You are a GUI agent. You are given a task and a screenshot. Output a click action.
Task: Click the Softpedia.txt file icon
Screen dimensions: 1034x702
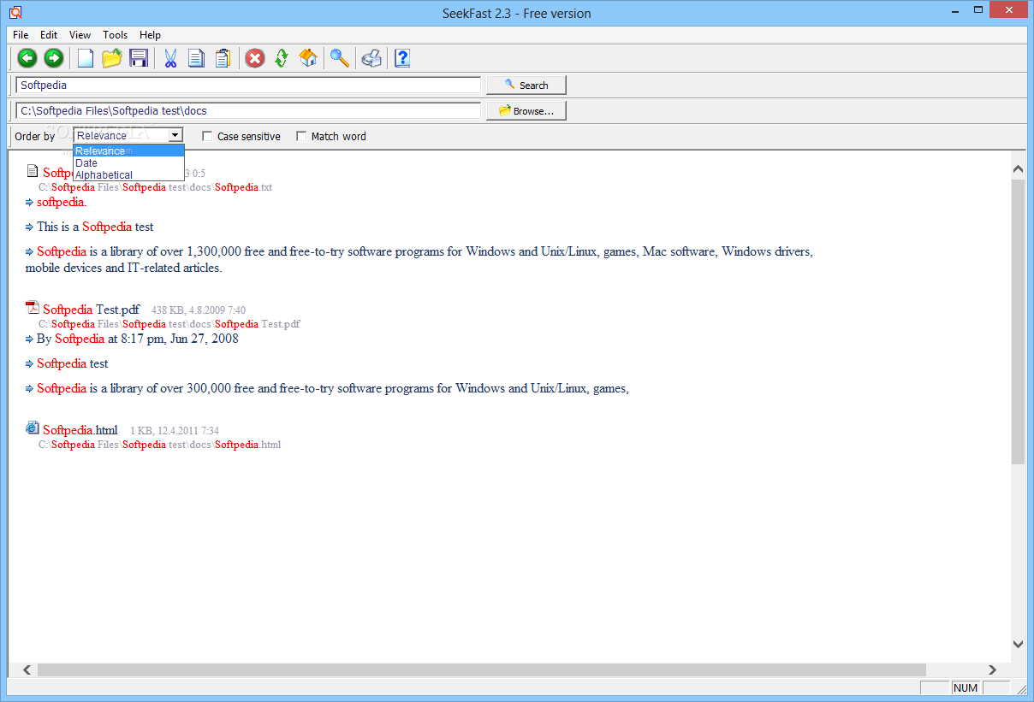point(33,171)
